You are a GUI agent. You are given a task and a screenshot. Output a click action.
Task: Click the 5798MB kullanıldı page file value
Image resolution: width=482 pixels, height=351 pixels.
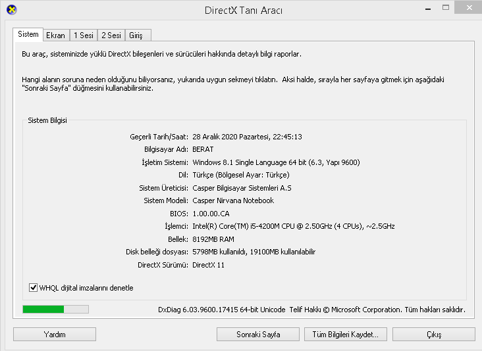tap(254, 252)
